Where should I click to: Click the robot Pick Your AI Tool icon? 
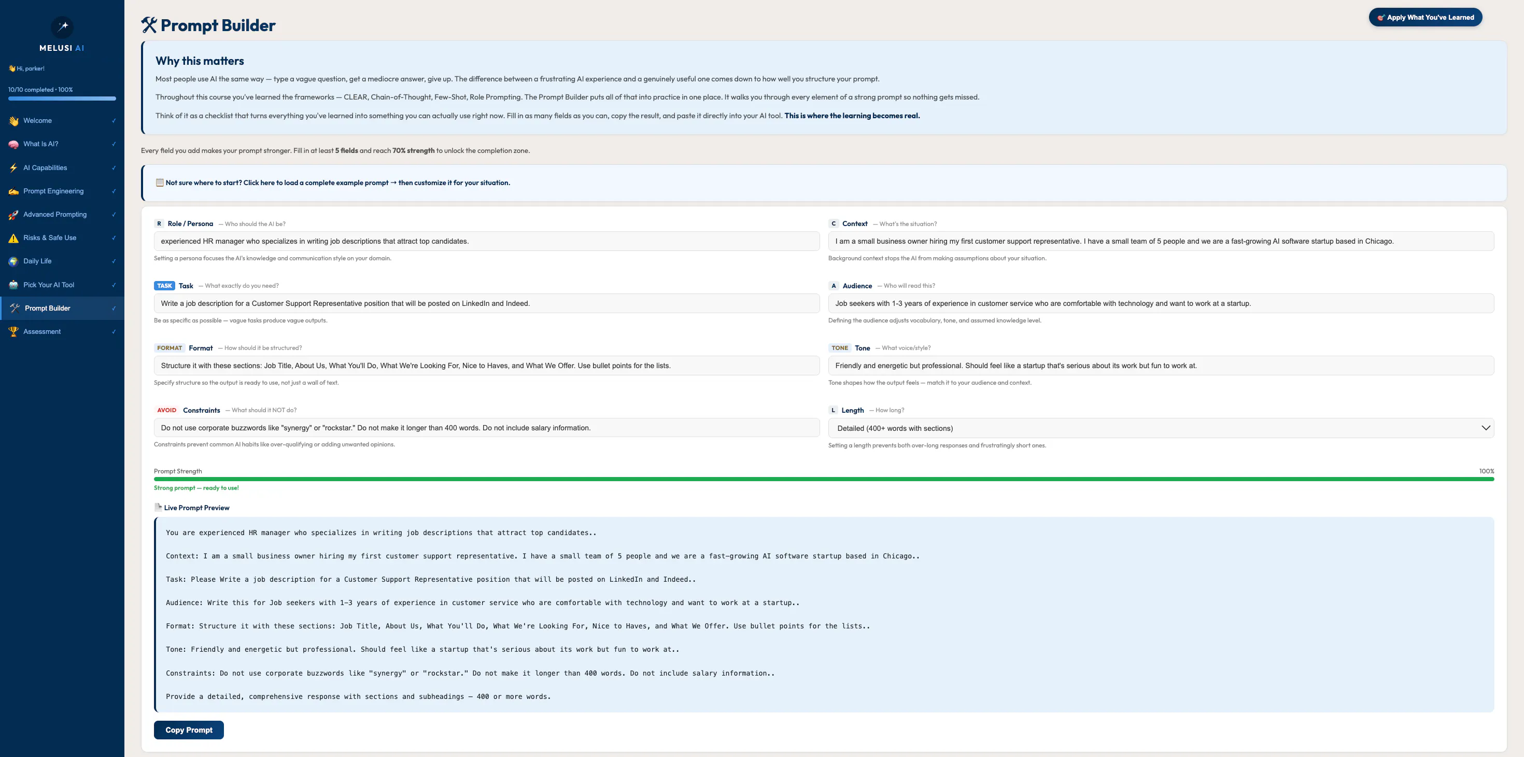[x=13, y=285]
